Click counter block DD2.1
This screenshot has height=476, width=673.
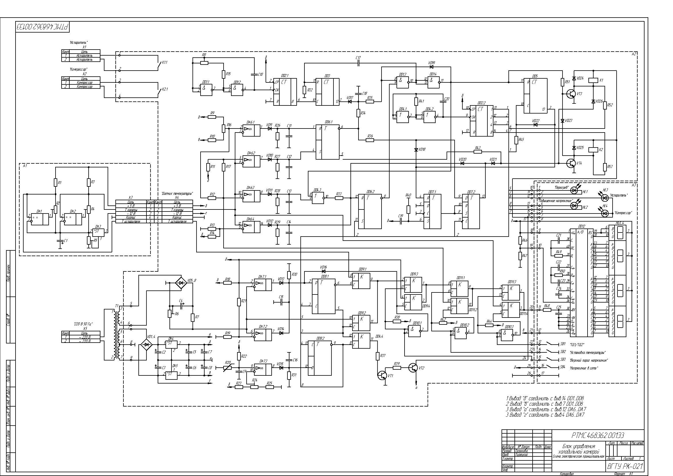point(285,92)
